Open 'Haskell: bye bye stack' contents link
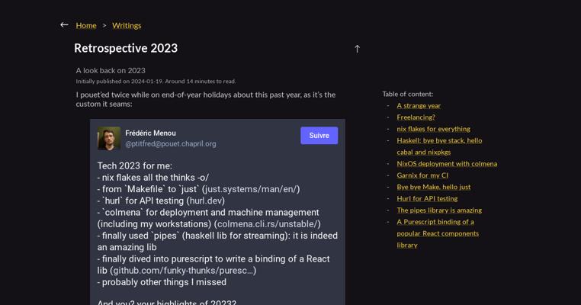The height and width of the screenshot is (305, 581). point(439,140)
